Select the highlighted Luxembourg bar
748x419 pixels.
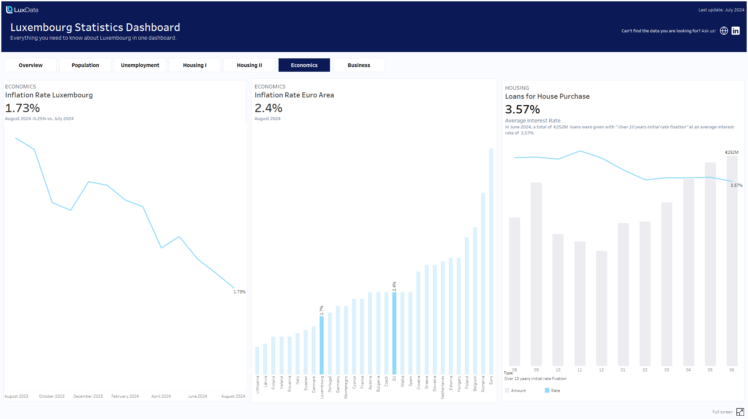322,345
